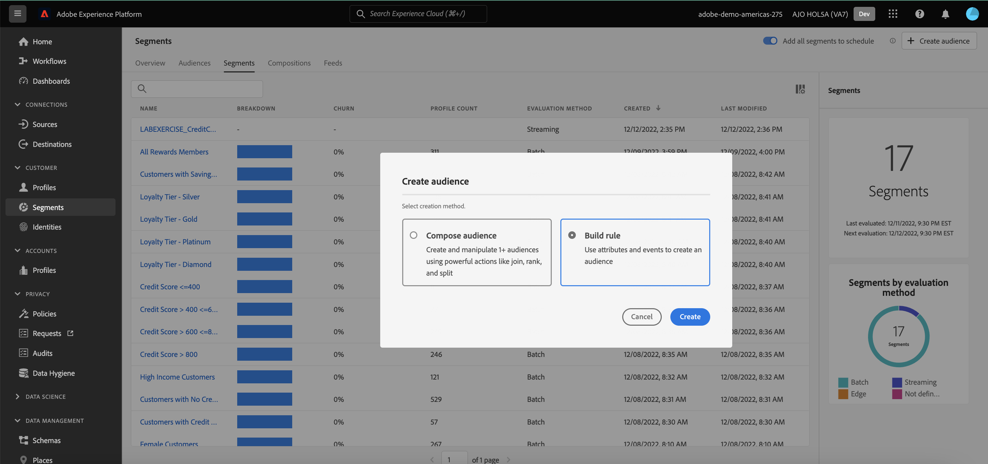The height and width of the screenshot is (464, 988).
Task: Switch to the Overview tab
Action: 150,63
